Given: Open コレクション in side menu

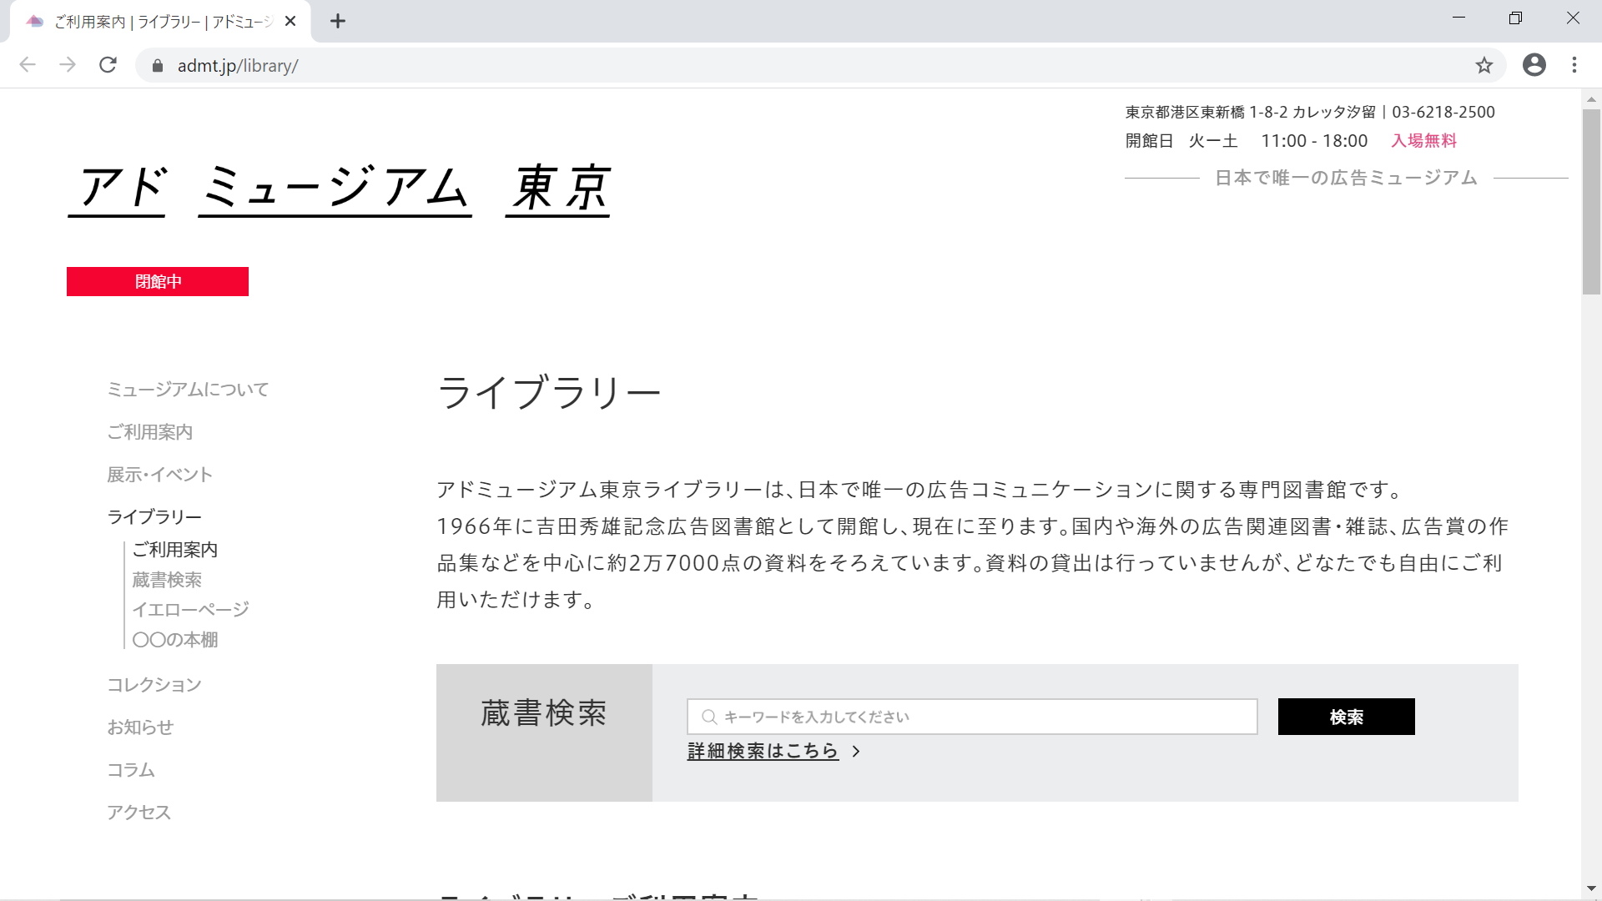Looking at the screenshot, I should tap(154, 685).
